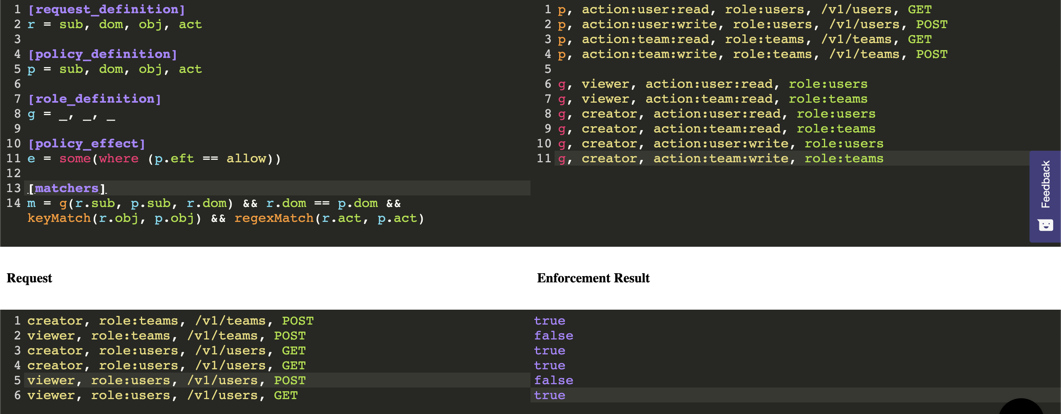The height and width of the screenshot is (414, 1061).
Task: Click the first true enforcement result
Action: (x=550, y=320)
